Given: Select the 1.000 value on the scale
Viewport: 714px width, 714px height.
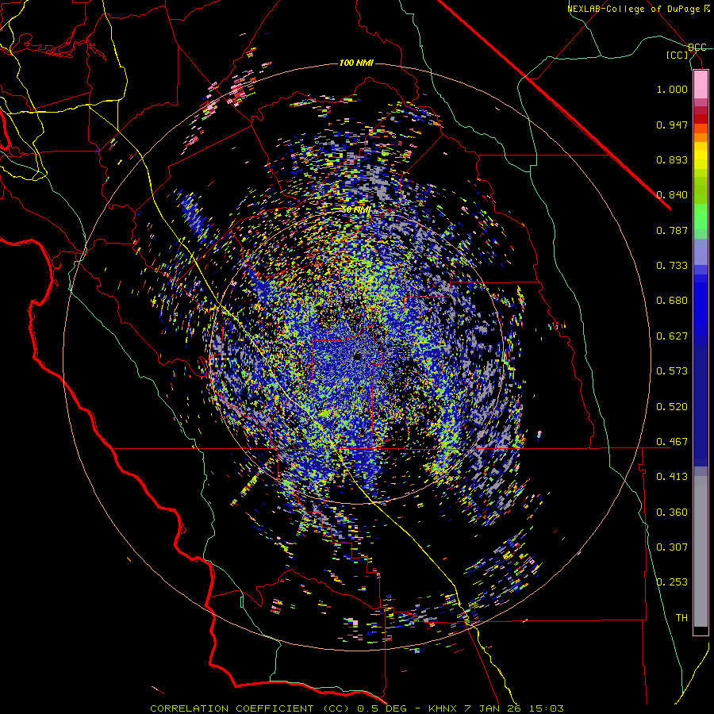Looking at the screenshot, I should [x=672, y=89].
